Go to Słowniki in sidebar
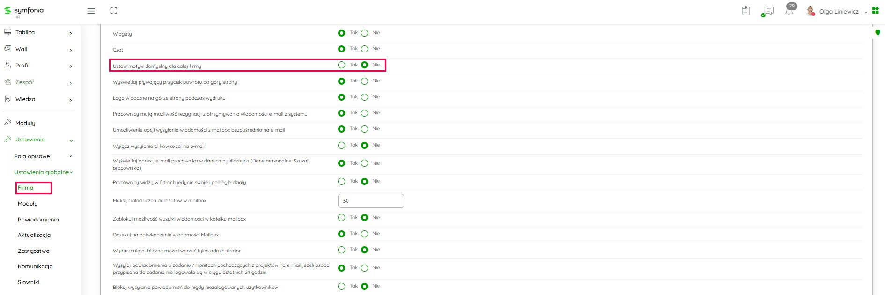The width and height of the screenshot is (885, 295). click(x=29, y=282)
